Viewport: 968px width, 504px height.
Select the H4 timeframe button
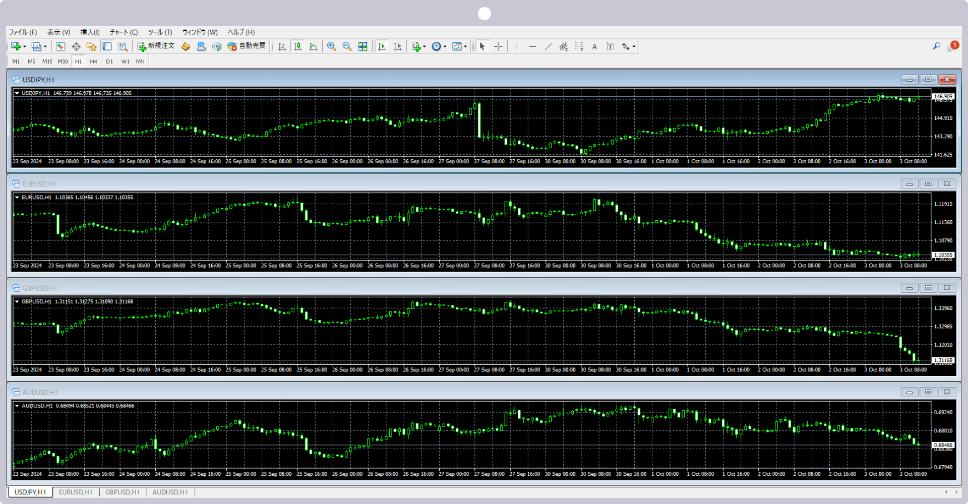[x=94, y=61]
